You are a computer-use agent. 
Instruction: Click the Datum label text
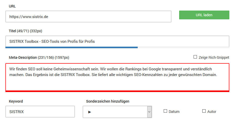tap(174, 112)
